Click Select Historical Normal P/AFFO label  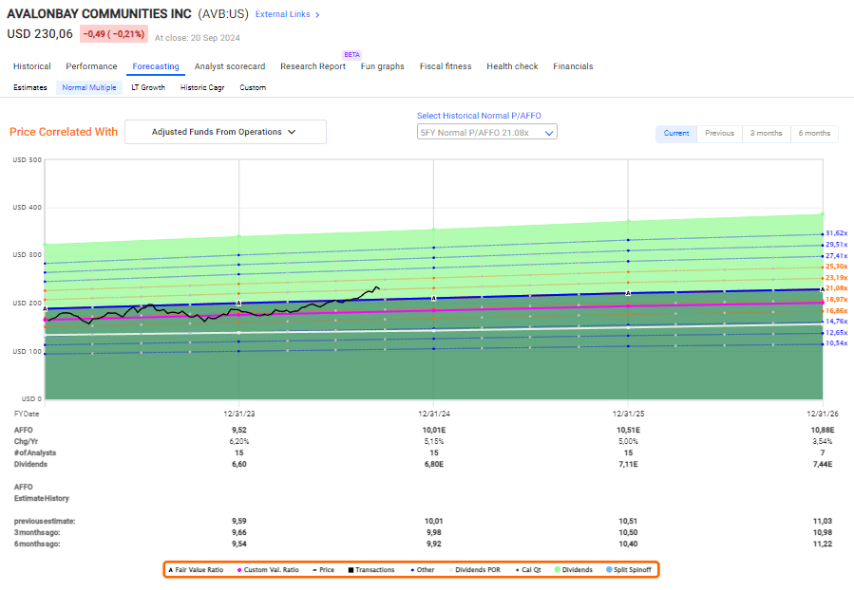[x=480, y=116]
